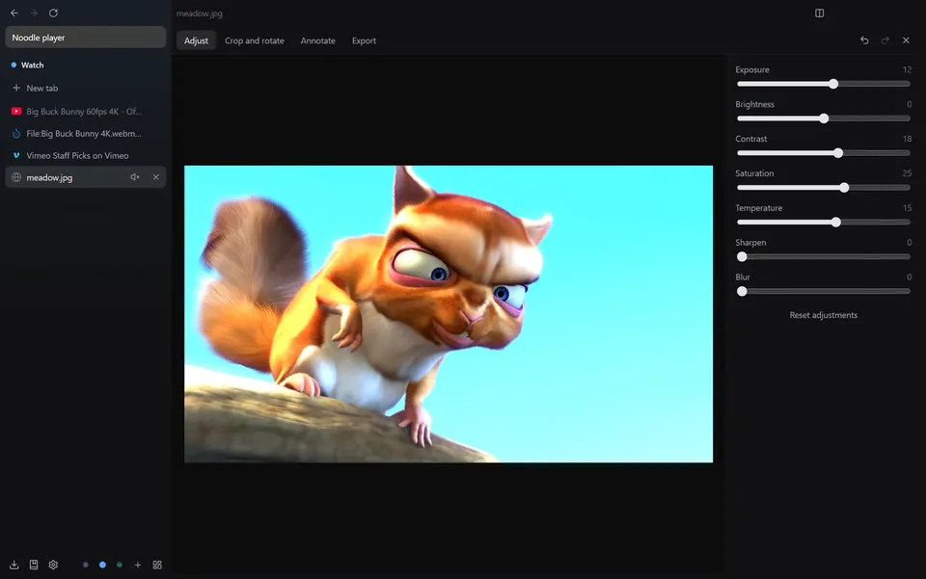Open the Export tab

[x=364, y=40]
